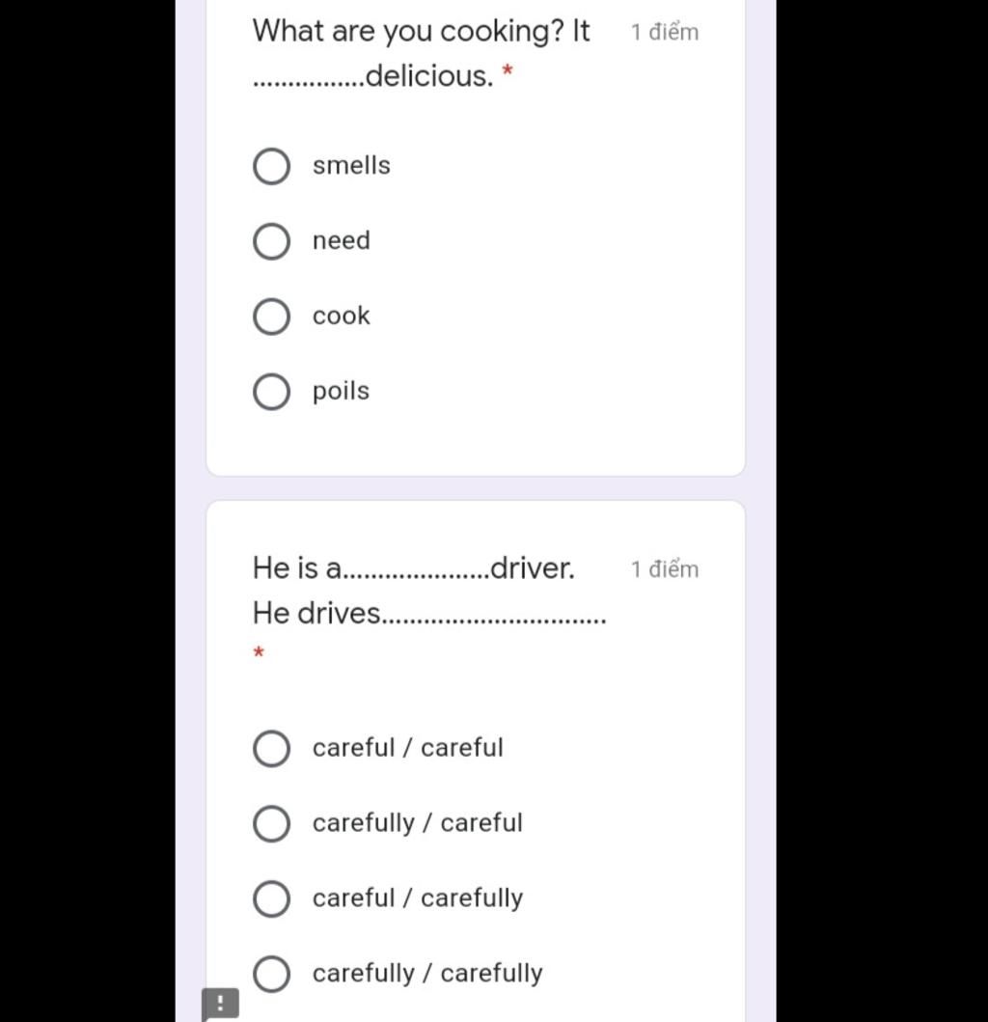Click the 'careful / carefully' label text

click(x=418, y=898)
